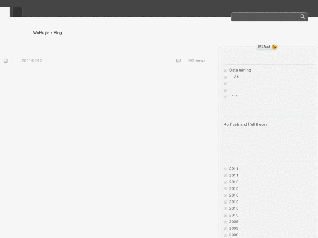
Task: Open the first 2010 archive entry
Action: [234, 182]
